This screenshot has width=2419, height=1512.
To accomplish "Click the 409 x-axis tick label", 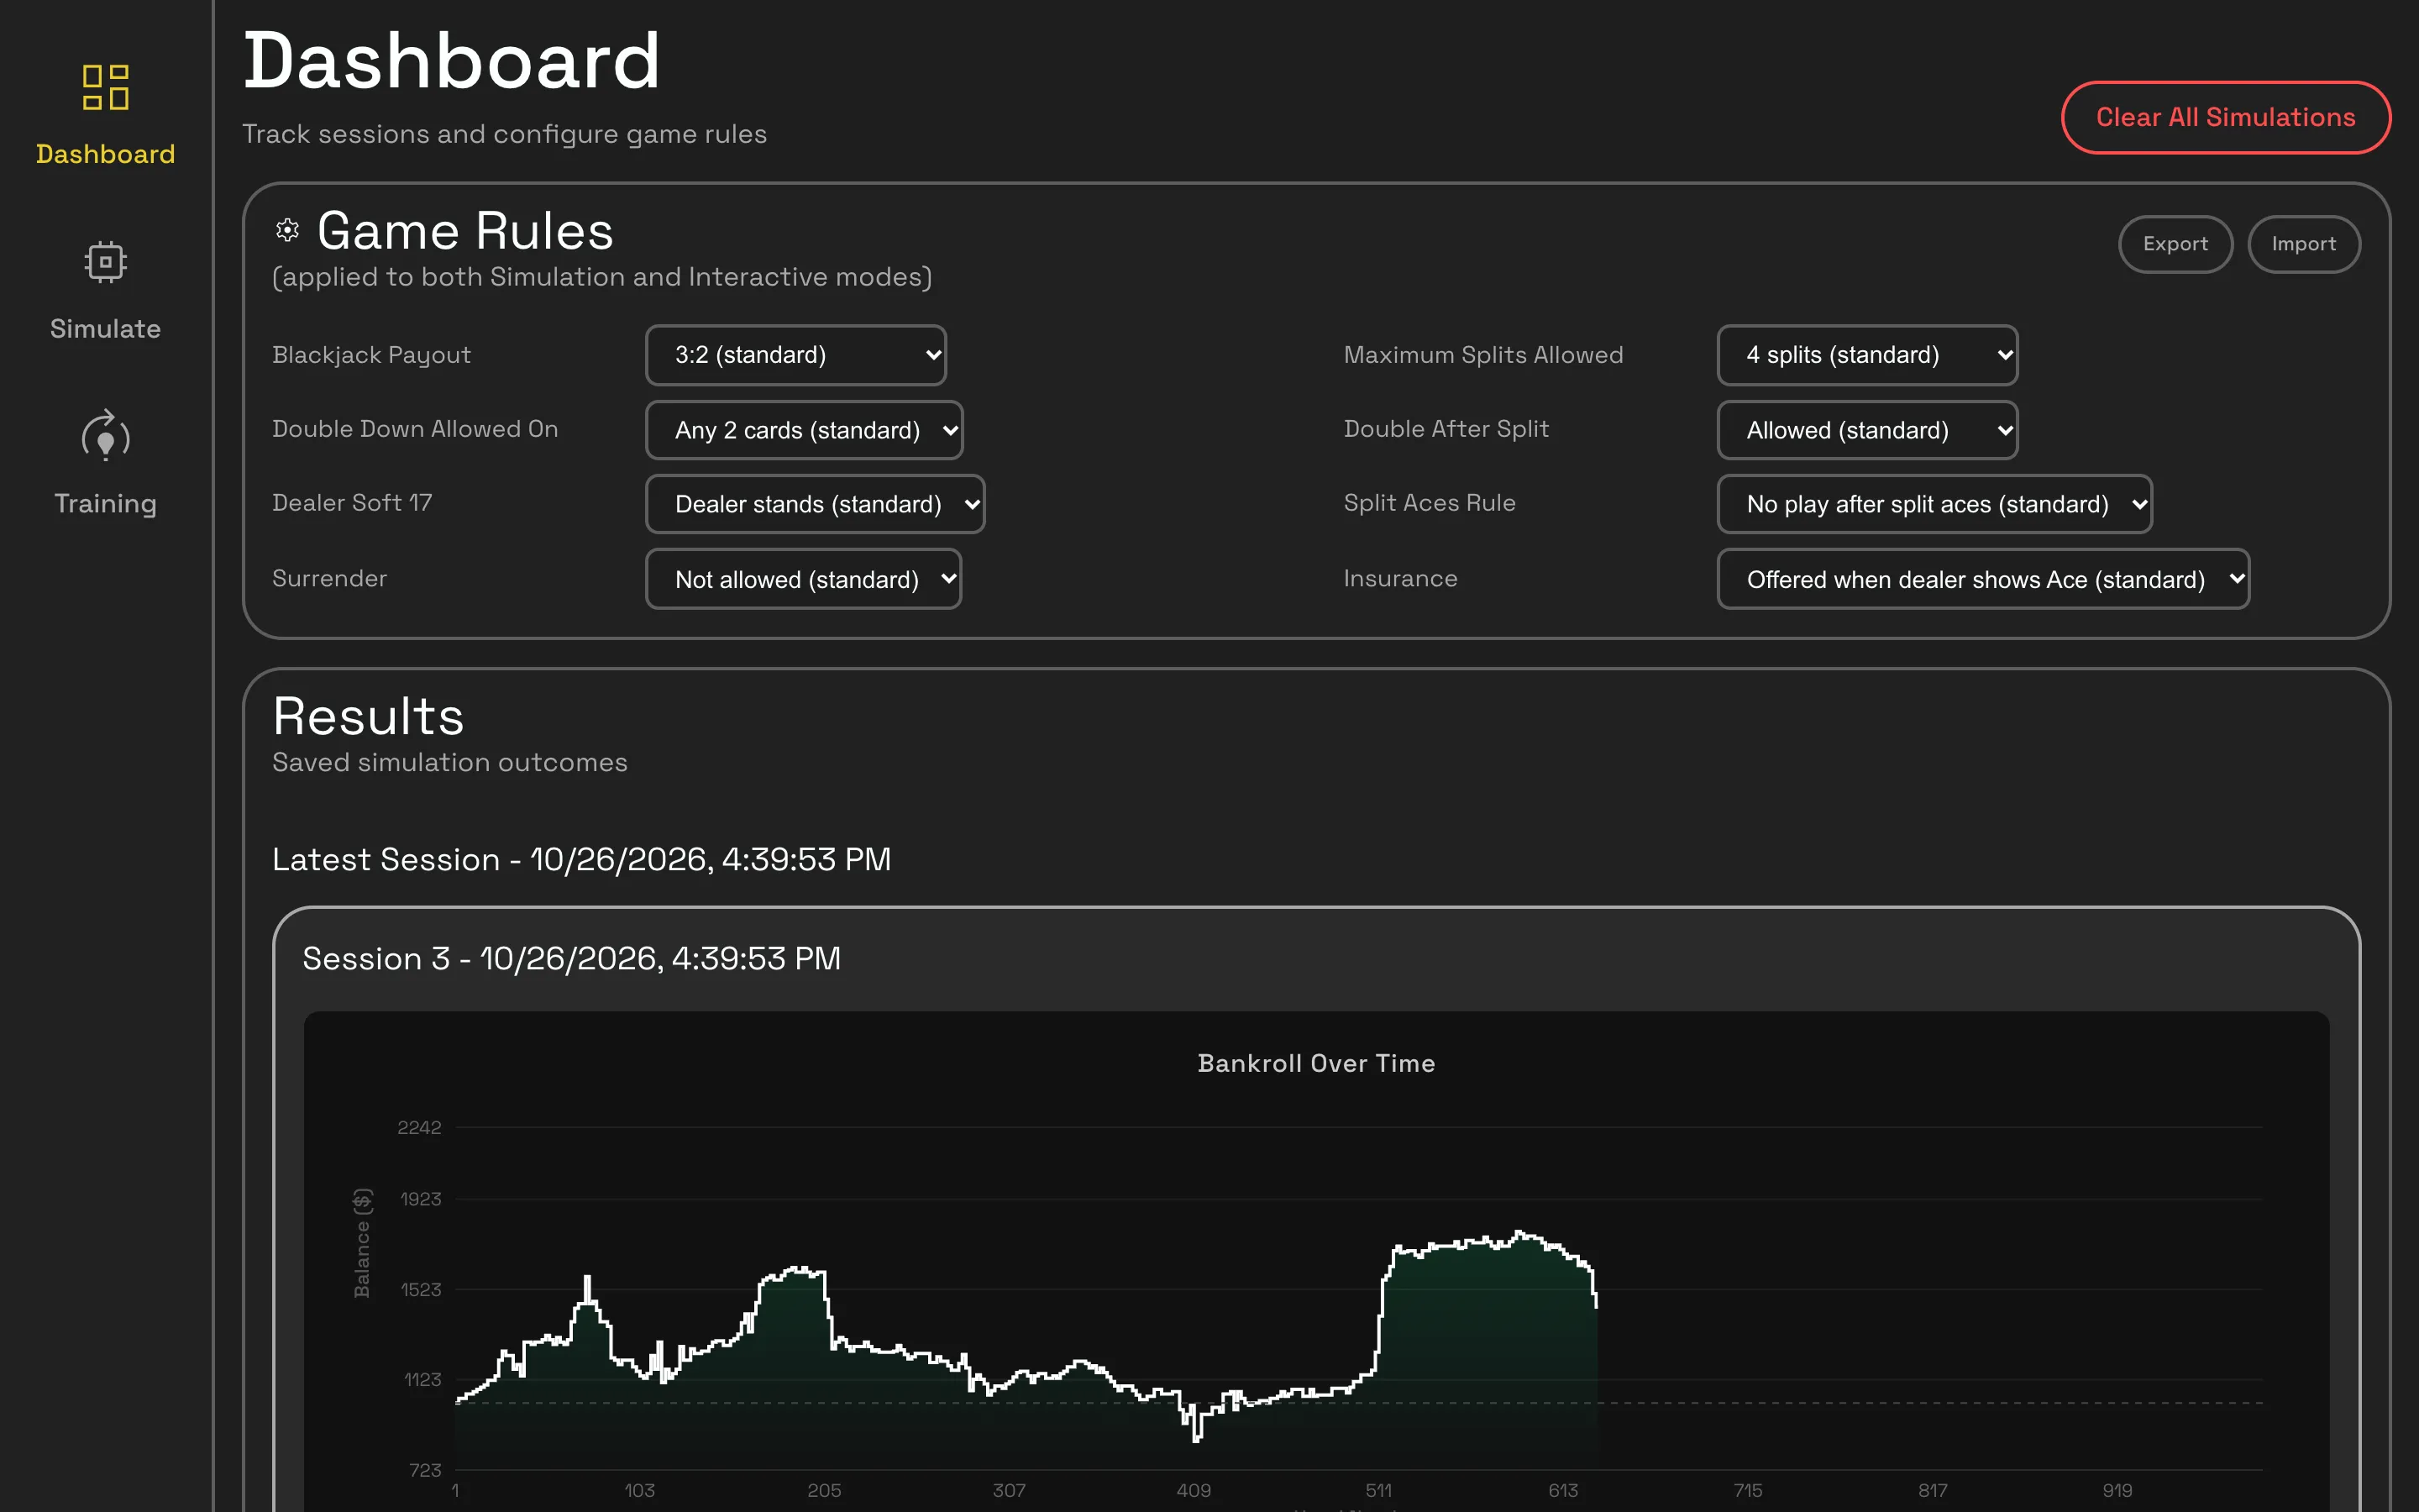I will 1194,1490.
